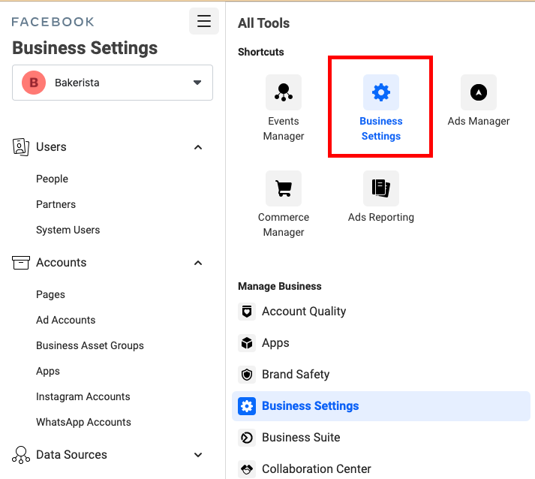Go to People under Users
Screen dimensions: 535x479
(53, 179)
